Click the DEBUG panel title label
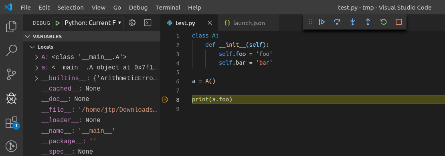Viewport: 445px width, 156px height. 41,23
